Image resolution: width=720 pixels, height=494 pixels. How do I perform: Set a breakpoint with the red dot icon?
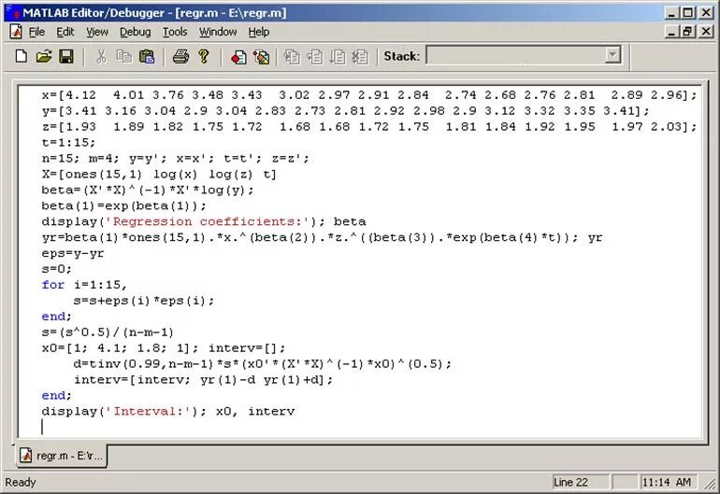(x=238, y=57)
